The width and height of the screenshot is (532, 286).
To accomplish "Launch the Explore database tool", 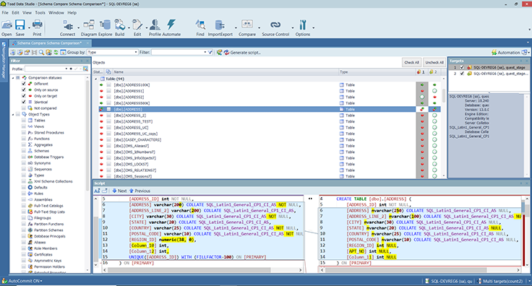I will (x=106, y=25).
